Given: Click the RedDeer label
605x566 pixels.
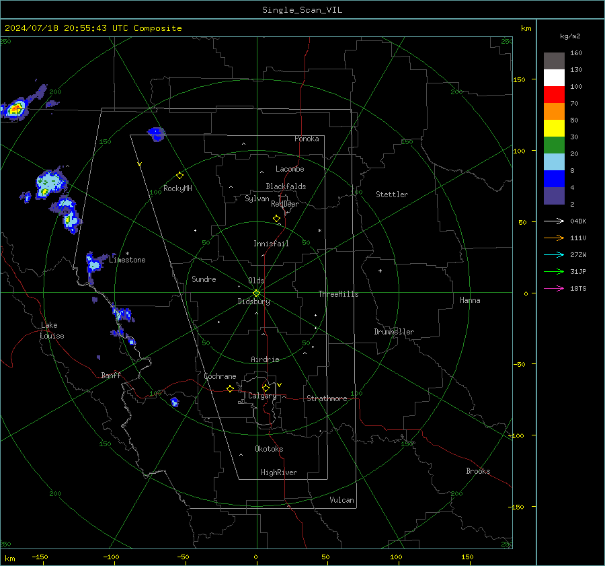Looking at the screenshot, I should pos(285,204).
